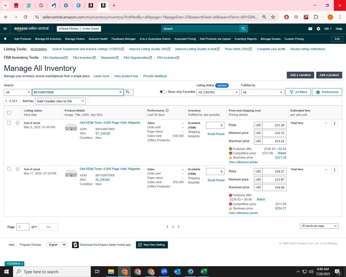Click Match next to Competitive price $211.99
Image resolution: width=346 pixels, height=277 pixels.
click(x=282, y=153)
